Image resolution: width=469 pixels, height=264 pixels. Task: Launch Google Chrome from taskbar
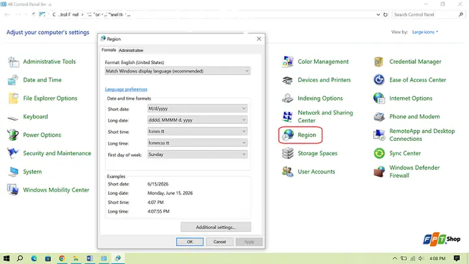tap(62, 258)
